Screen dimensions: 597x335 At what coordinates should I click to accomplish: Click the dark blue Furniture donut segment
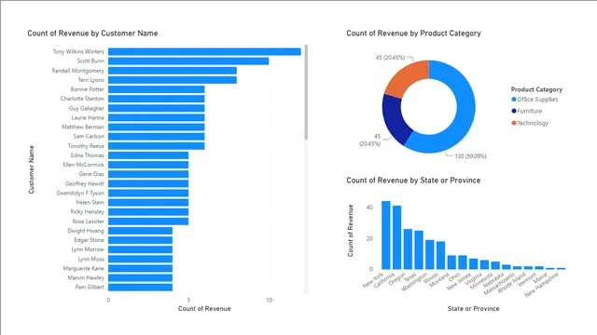pos(396,120)
